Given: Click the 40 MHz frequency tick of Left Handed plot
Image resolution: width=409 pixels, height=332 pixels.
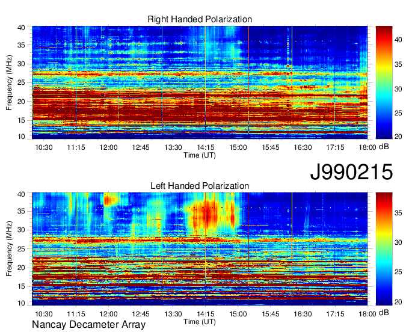Looking at the screenshot, I should click(21, 194).
